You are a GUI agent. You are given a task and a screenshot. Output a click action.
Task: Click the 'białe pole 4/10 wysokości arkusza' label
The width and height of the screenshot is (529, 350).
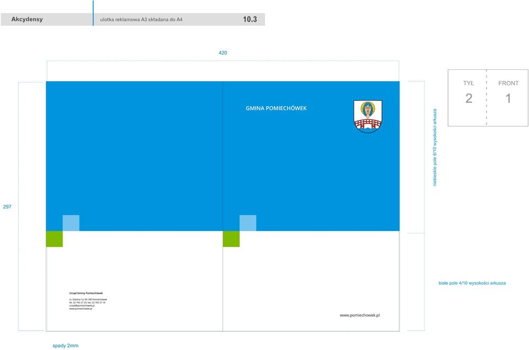[x=472, y=283]
